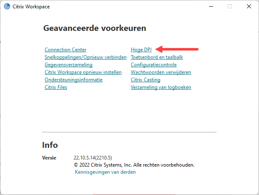Click the Citrix Workspace title bar text
Image resolution: width=259 pixels, height=195 pixels.
[31, 7]
